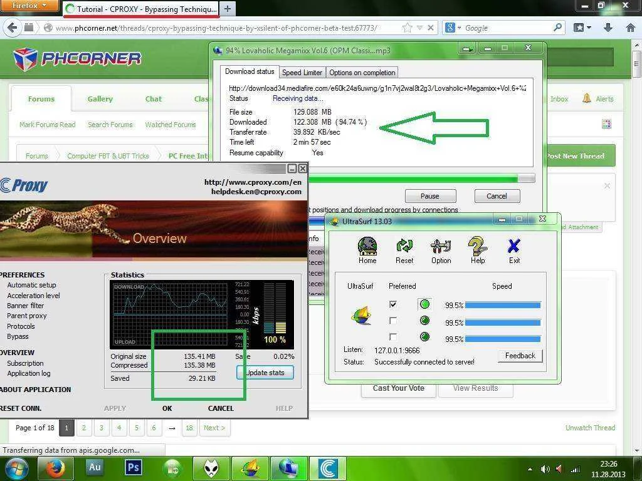Click Unwatch Thread link

pyautogui.click(x=590, y=427)
